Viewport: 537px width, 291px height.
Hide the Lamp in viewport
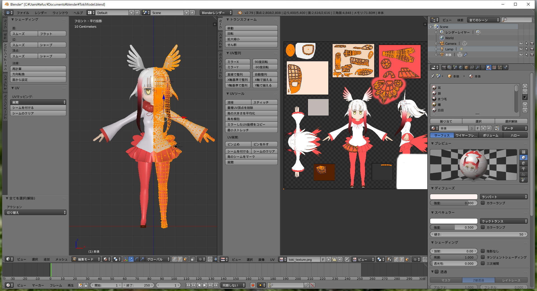point(521,49)
